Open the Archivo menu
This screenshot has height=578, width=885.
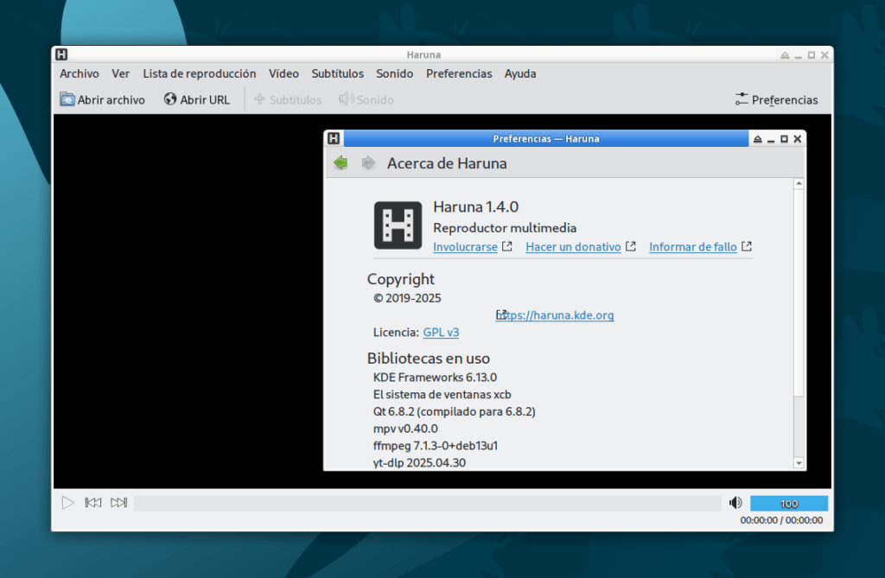coord(80,73)
